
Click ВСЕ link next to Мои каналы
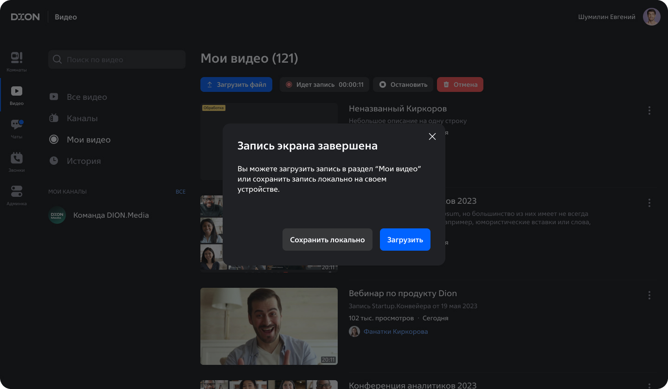[180, 192]
